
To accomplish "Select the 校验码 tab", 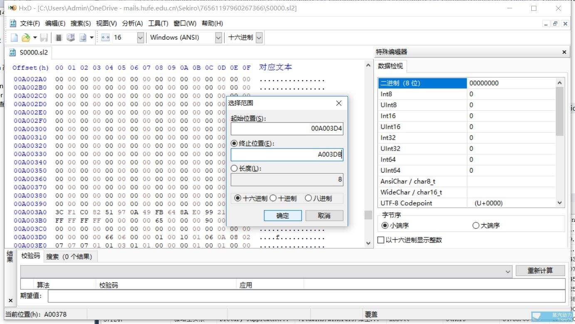I will 31,256.
